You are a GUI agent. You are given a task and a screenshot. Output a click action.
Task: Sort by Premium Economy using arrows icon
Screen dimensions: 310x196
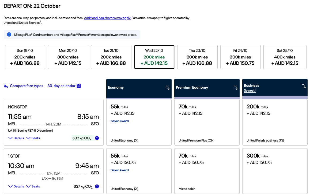pos(236,88)
